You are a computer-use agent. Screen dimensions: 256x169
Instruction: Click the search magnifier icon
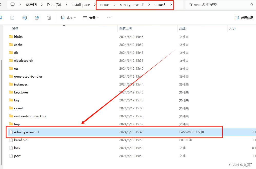tap(252, 5)
